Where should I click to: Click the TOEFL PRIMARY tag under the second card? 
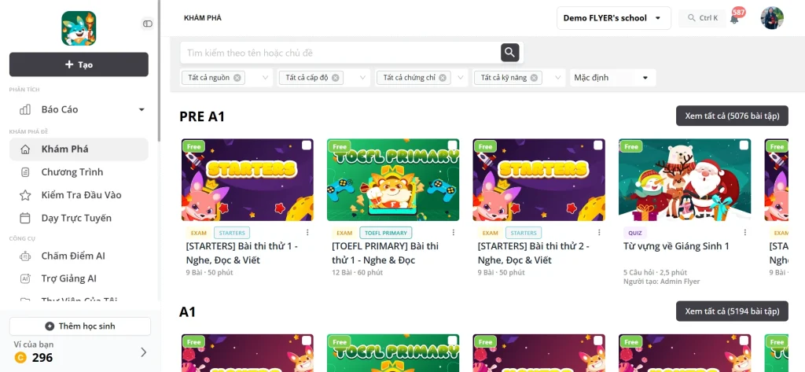(385, 233)
